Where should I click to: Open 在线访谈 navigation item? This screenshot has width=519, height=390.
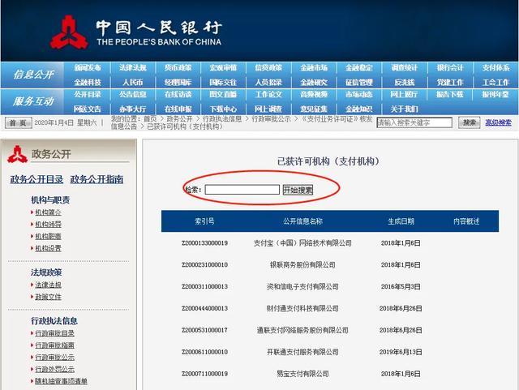coord(178,95)
